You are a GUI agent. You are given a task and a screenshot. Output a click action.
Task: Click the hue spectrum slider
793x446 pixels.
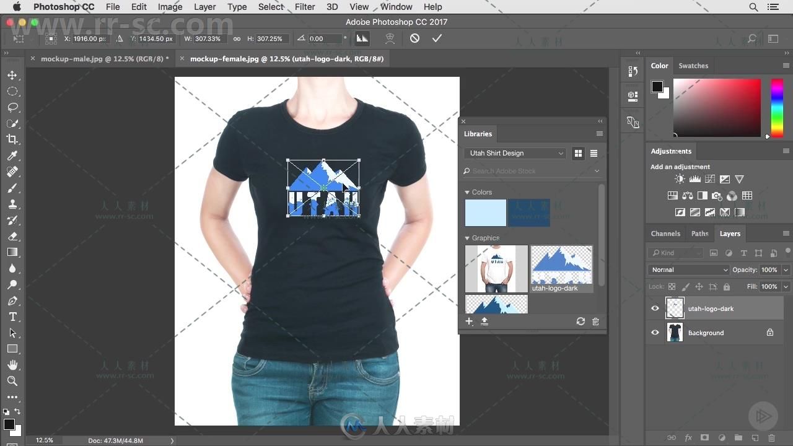pos(777,108)
